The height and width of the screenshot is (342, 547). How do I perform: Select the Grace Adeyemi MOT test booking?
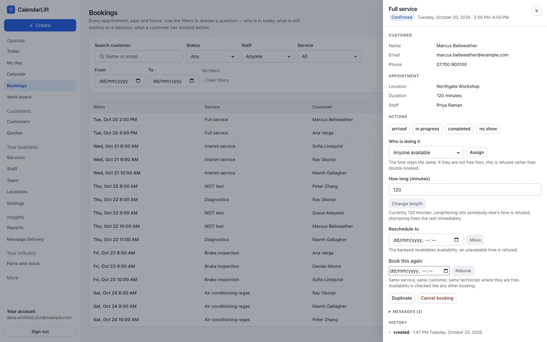coord(236,213)
